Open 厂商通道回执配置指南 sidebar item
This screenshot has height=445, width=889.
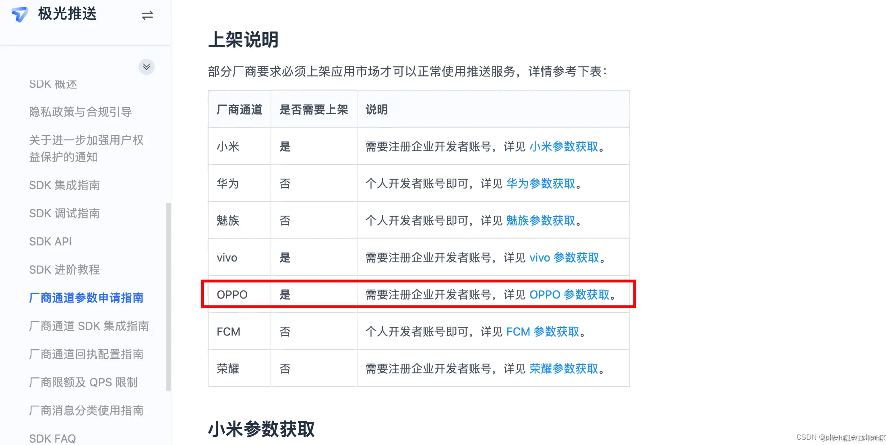click(86, 354)
